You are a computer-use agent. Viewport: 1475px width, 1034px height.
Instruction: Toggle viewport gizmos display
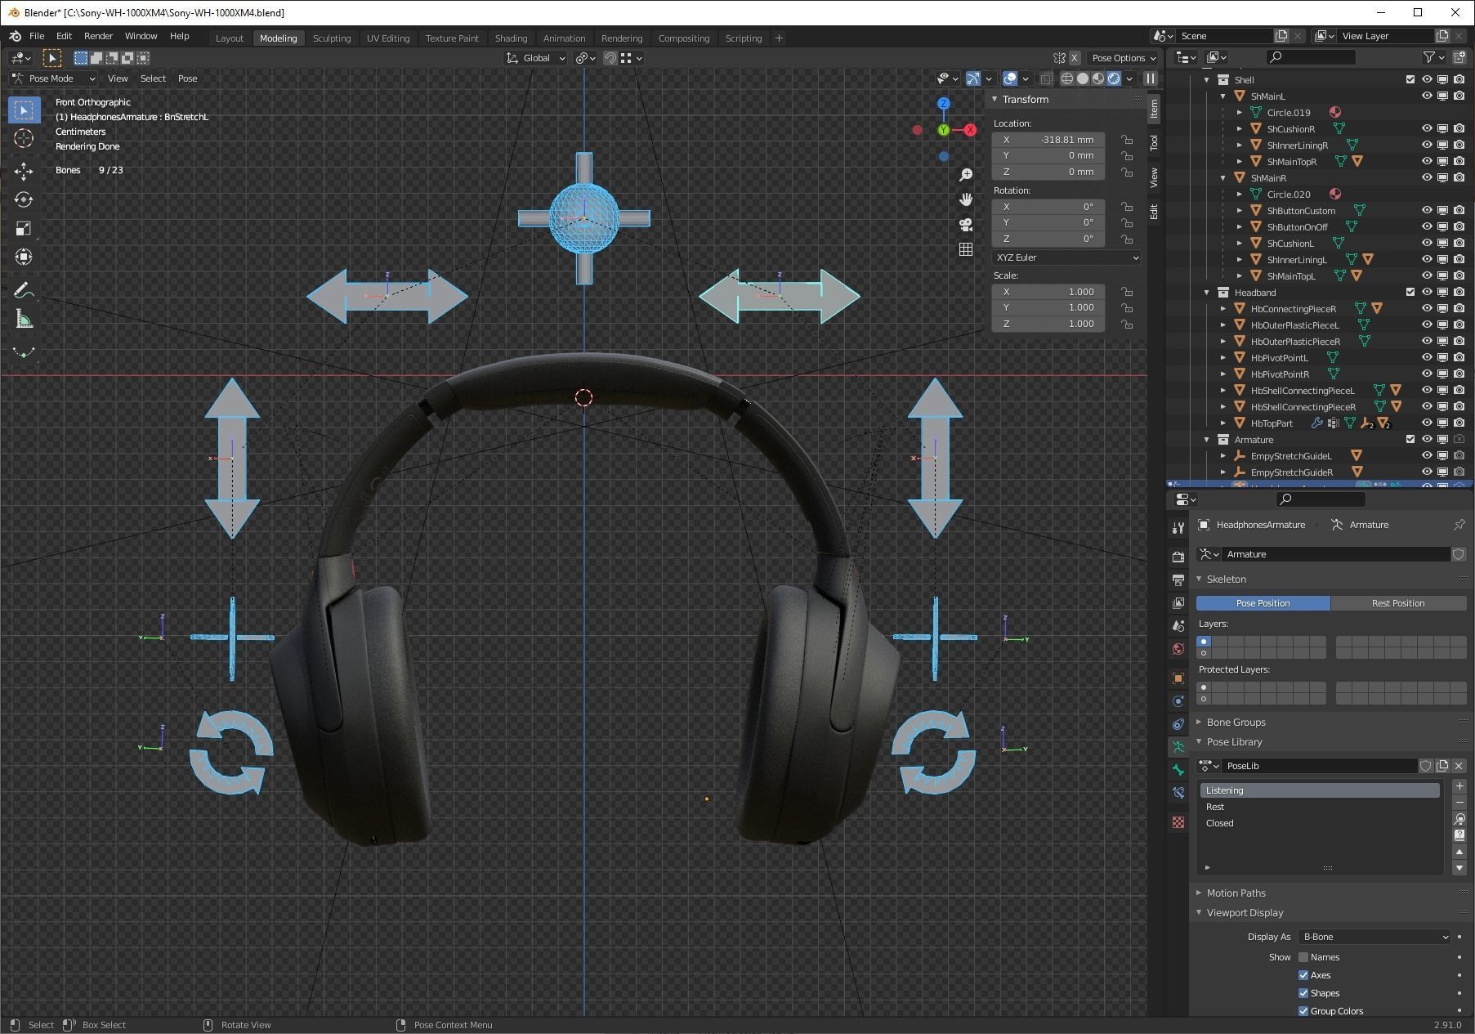coord(973,78)
